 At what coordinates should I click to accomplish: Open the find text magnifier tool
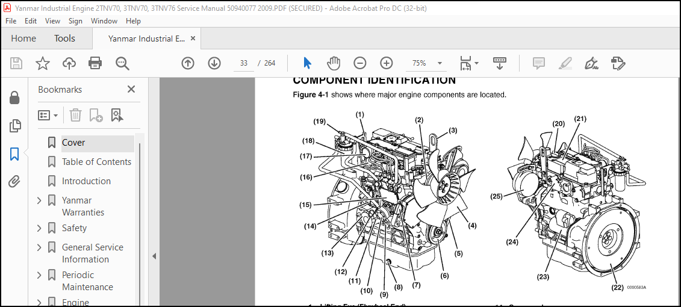[122, 63]
